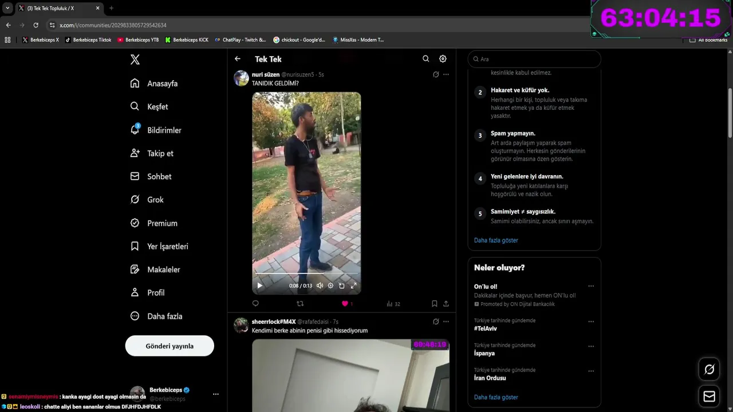Screen dimensions: 733x412
Task: Open options for İspanya trend
Action: tap(591, 346)
